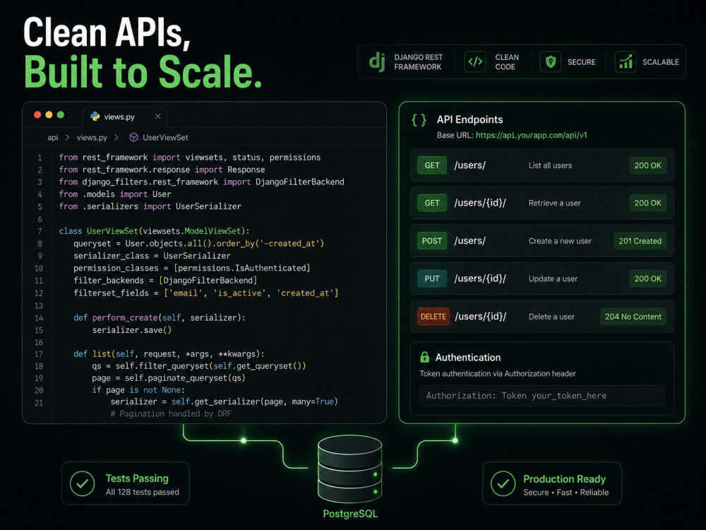Image resolution: width=706 pixels, height=530 pixels.
Task: Click the yellow window dot
Action: (x=49, y=115)
